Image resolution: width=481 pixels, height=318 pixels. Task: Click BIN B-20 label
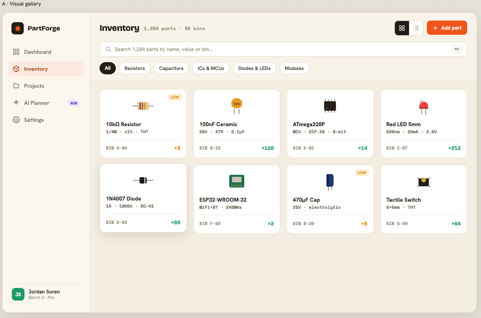(x=304, y=223)
